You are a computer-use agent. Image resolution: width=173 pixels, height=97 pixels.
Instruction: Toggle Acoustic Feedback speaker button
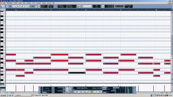[4, 6]
